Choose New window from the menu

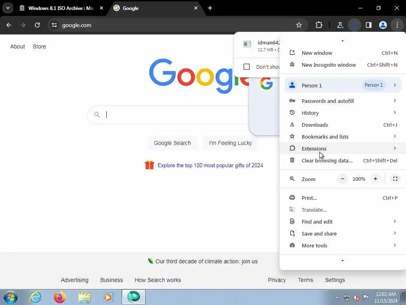pos(343,53)
